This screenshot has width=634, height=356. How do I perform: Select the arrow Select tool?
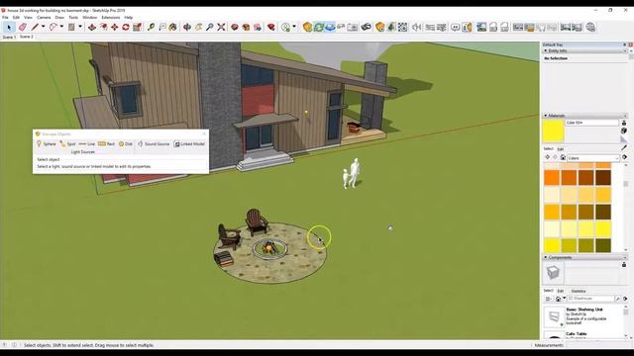tap(9, 27)
